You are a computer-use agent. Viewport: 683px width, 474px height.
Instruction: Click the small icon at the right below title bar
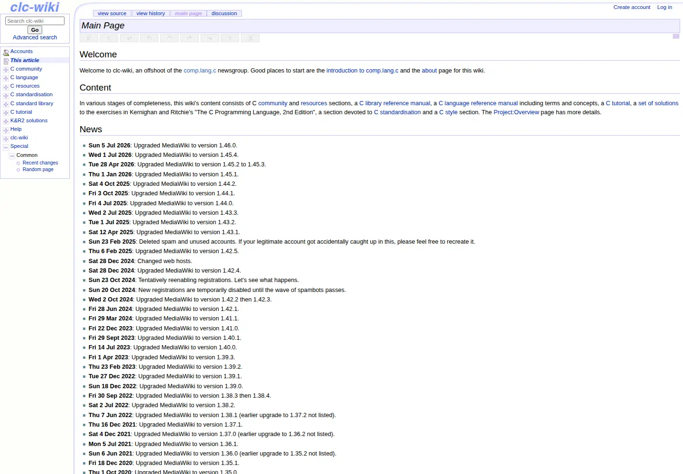point(676,36)
